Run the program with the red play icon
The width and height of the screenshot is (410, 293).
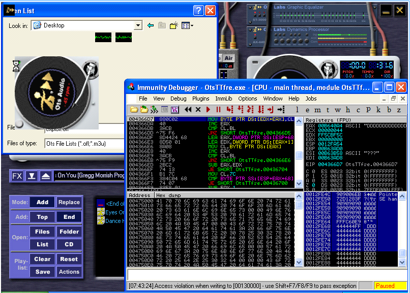tap(208, 110)
